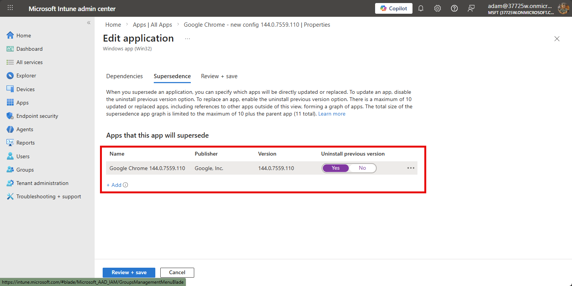Open the ellipsis menu for Google Chrome row
The height and width of the screenshot is (286, 572).
coord(411,168)
